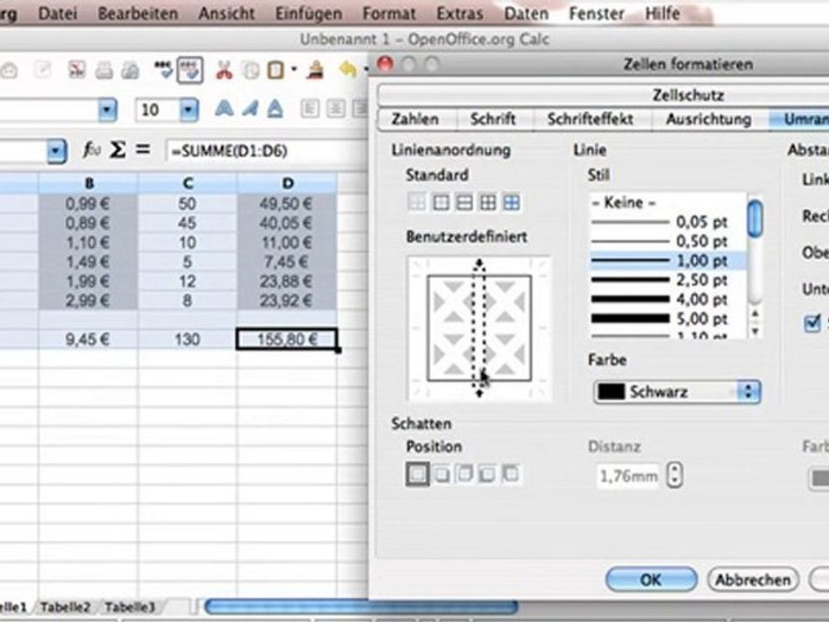Choose box with horizontal lines preset
Screen dimensions: 829x622
click(x=465, y=202)
